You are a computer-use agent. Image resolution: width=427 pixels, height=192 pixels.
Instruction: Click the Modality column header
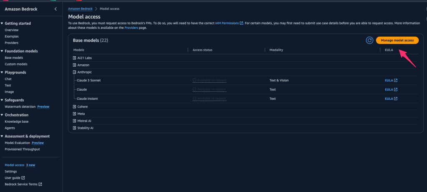[276, 50]
